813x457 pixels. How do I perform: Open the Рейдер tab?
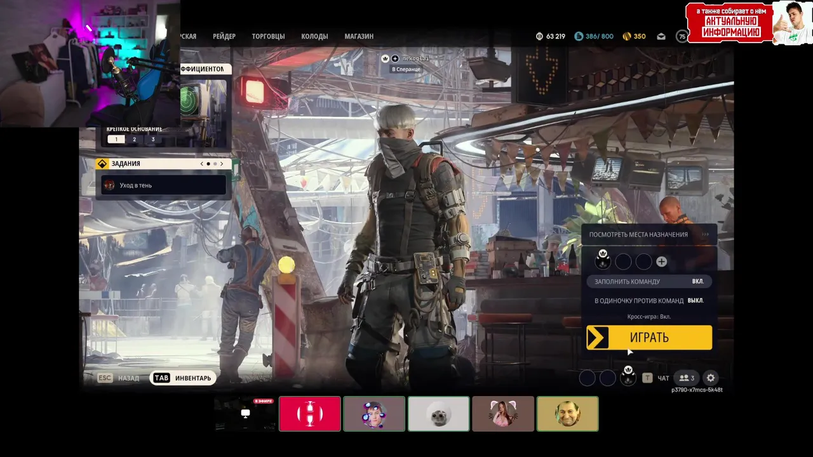click(x=224, y=36)
